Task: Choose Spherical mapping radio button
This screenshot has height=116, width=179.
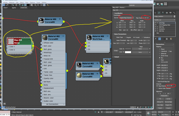Action: 160,53
